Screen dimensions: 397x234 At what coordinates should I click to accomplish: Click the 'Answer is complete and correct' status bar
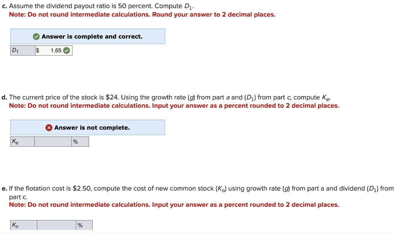[x=88, y=36]
